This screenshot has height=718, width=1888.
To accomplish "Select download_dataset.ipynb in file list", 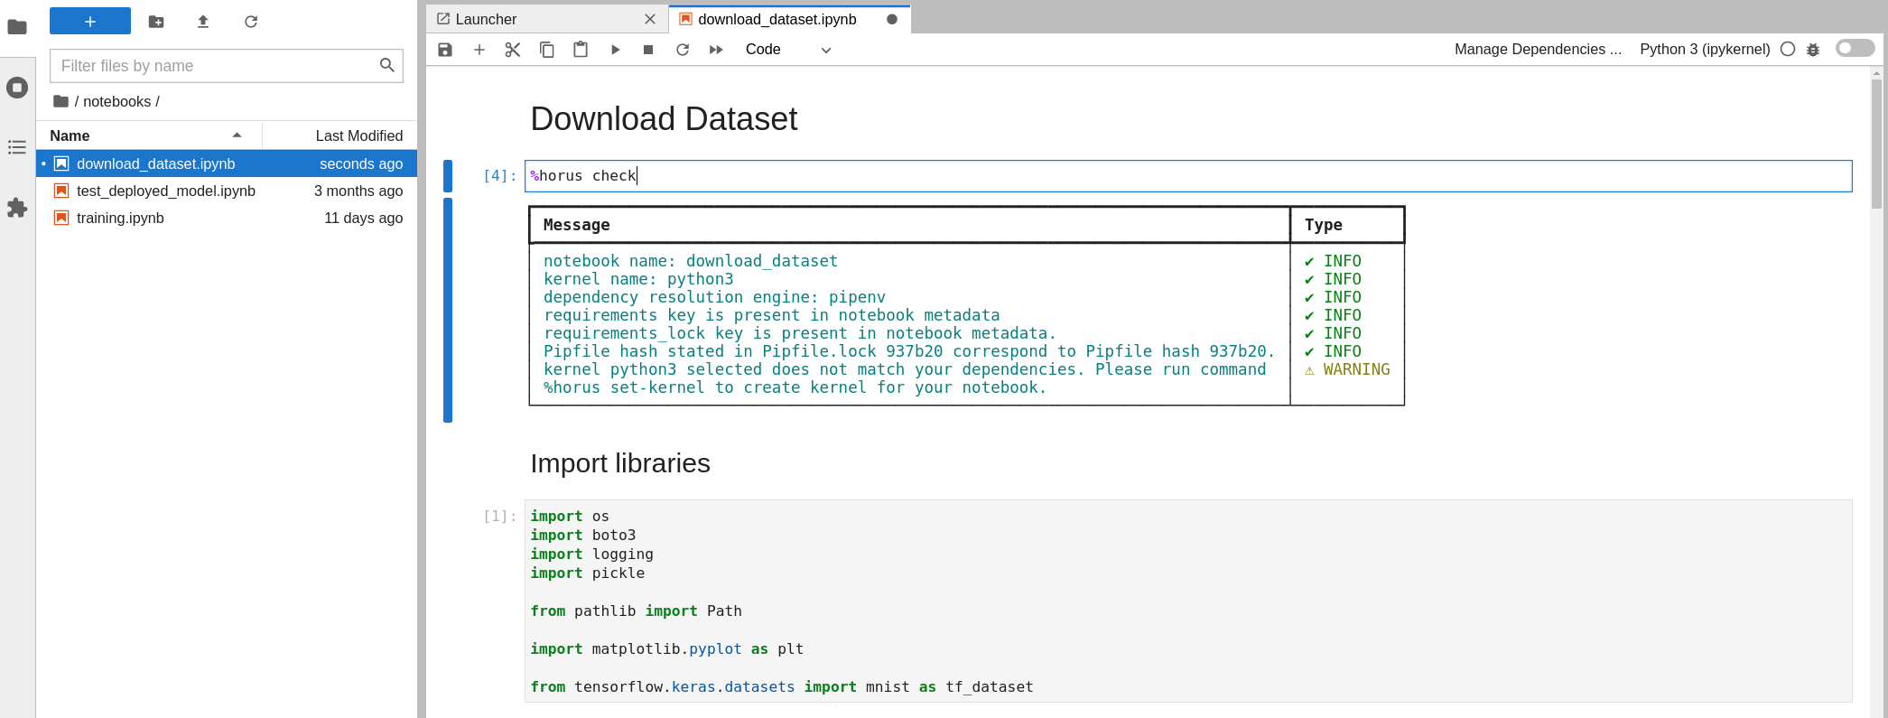I will click(227, 163).
